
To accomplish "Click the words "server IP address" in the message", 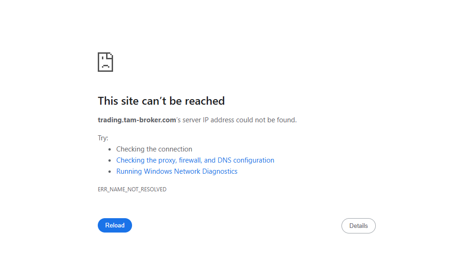I will (x=209, y=120).
